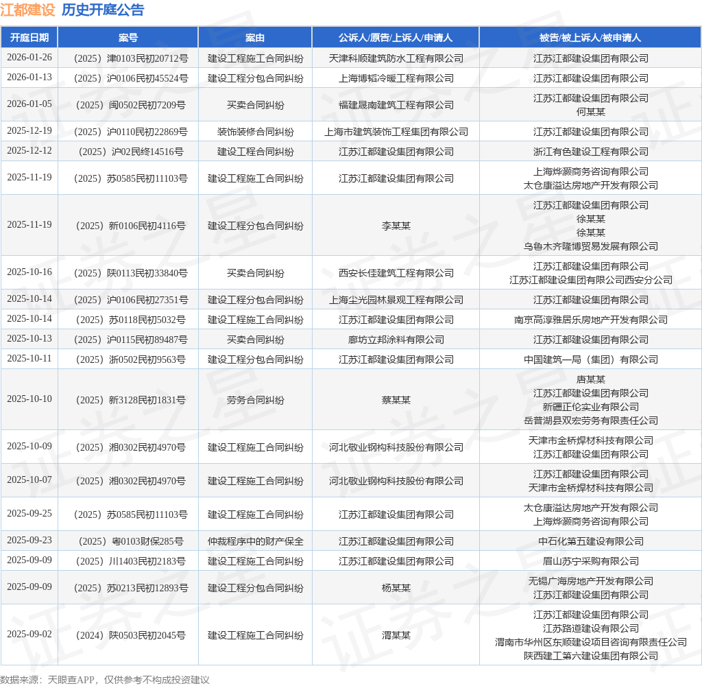This screenshot has height=686, width=702.
Task: Select case number (2024)陕0503民初2045号
Action: [x=131, y=635]
